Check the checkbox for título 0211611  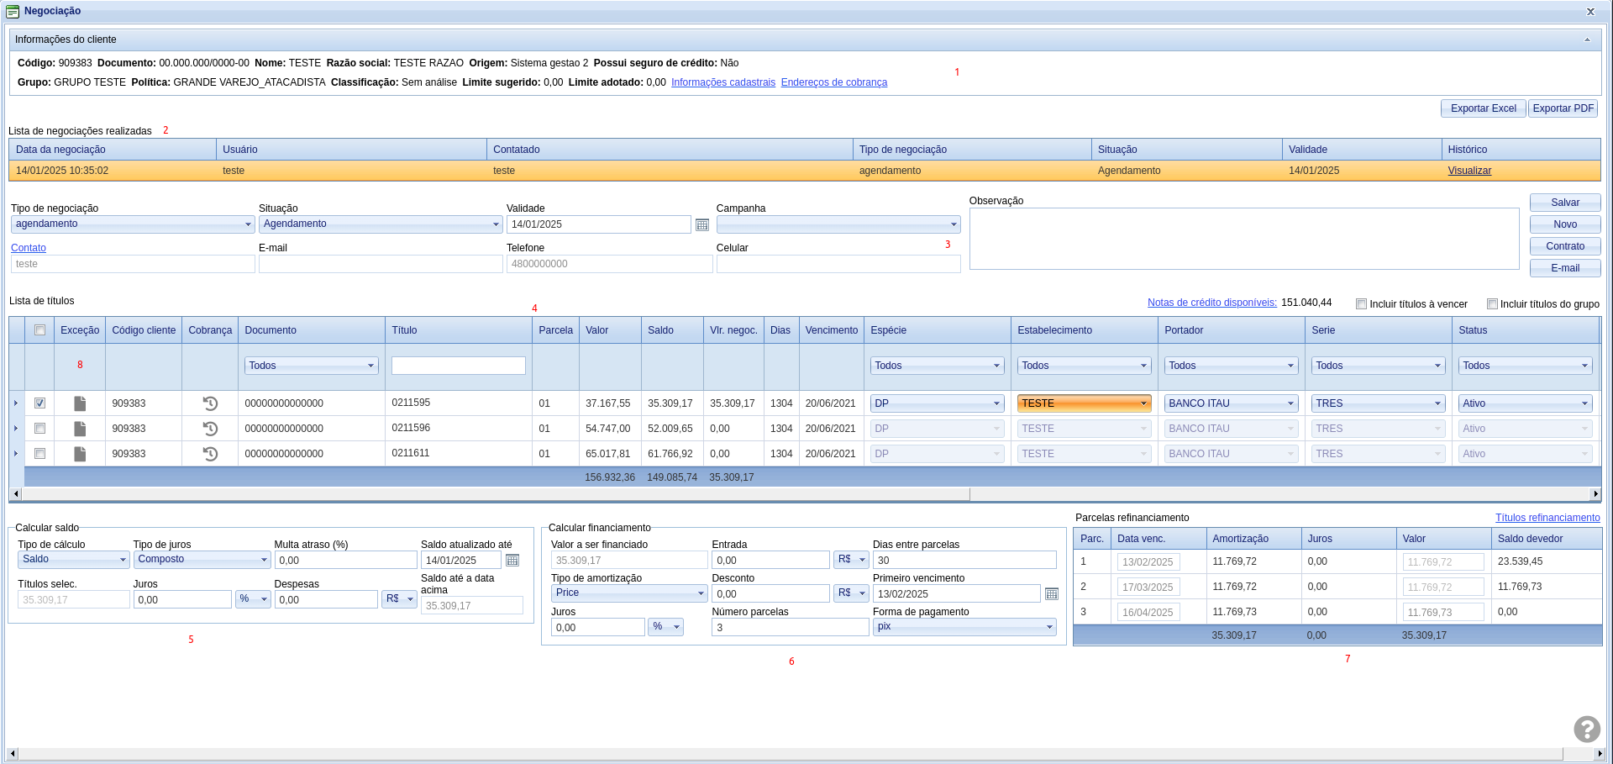click(x=39, y=454)
